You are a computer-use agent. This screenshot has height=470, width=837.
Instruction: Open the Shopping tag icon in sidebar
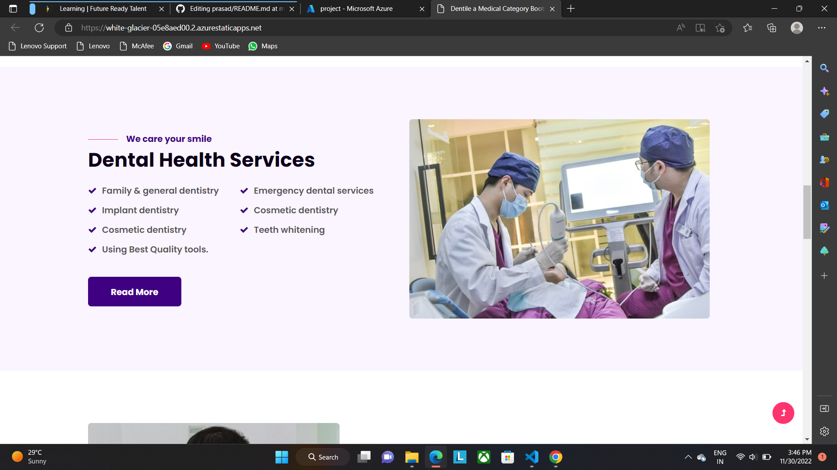[x=824, y=114]
